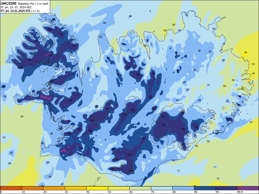Click the humidity value '48' on the map

[253, 73]
